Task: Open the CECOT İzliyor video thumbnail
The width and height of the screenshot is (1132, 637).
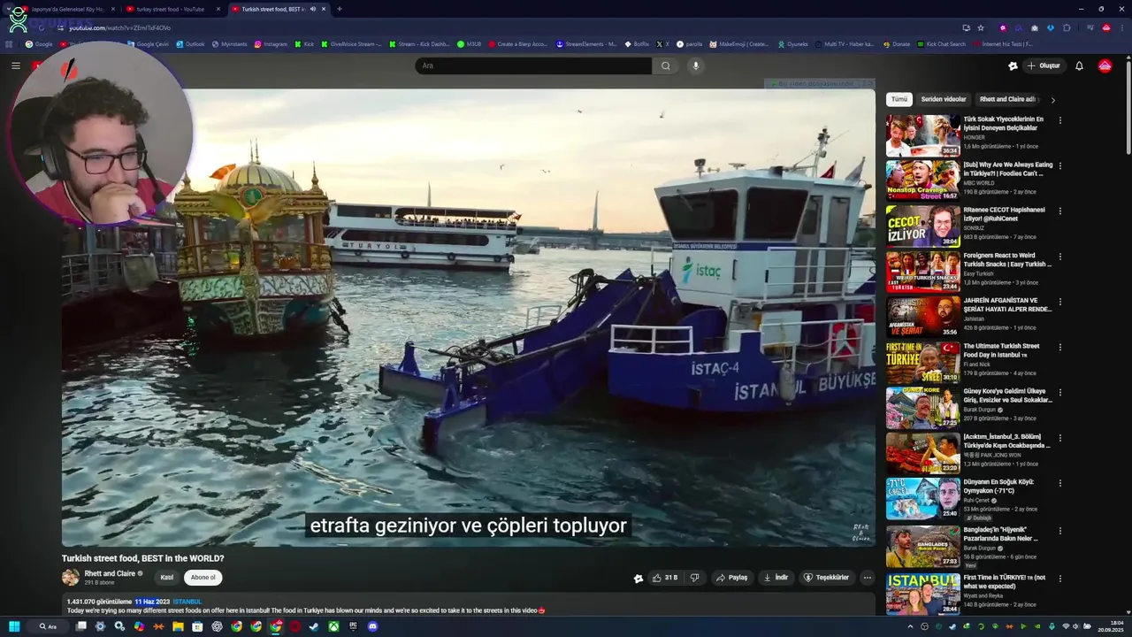Action: [922, 226]
